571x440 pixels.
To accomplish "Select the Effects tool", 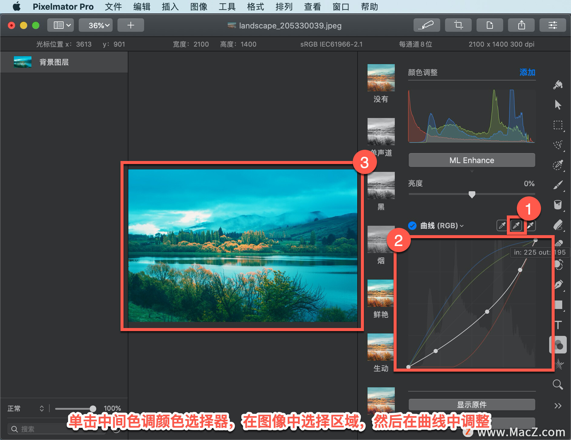I will (559, 365).
